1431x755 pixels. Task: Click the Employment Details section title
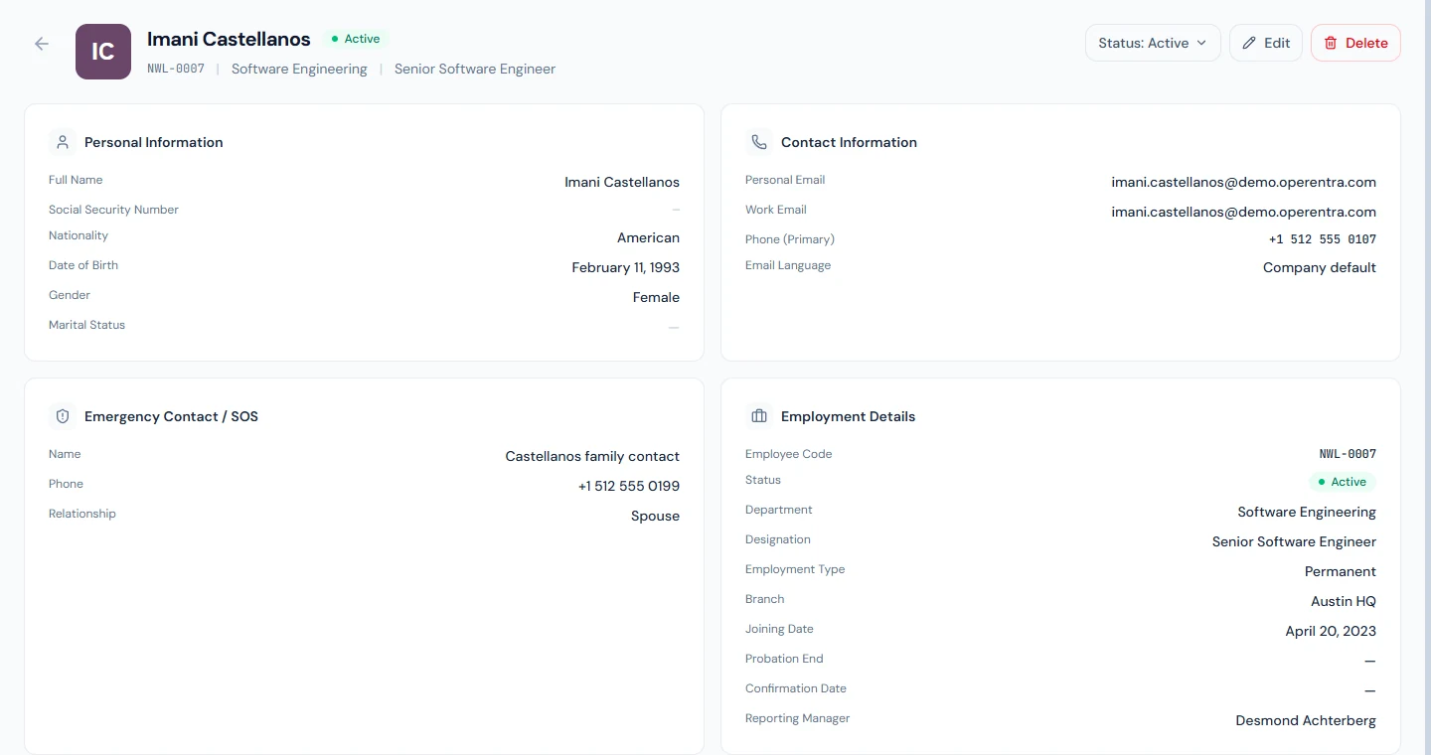coord(848,416)
